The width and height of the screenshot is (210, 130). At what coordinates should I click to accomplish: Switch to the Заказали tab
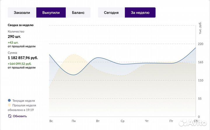point(22,12)
